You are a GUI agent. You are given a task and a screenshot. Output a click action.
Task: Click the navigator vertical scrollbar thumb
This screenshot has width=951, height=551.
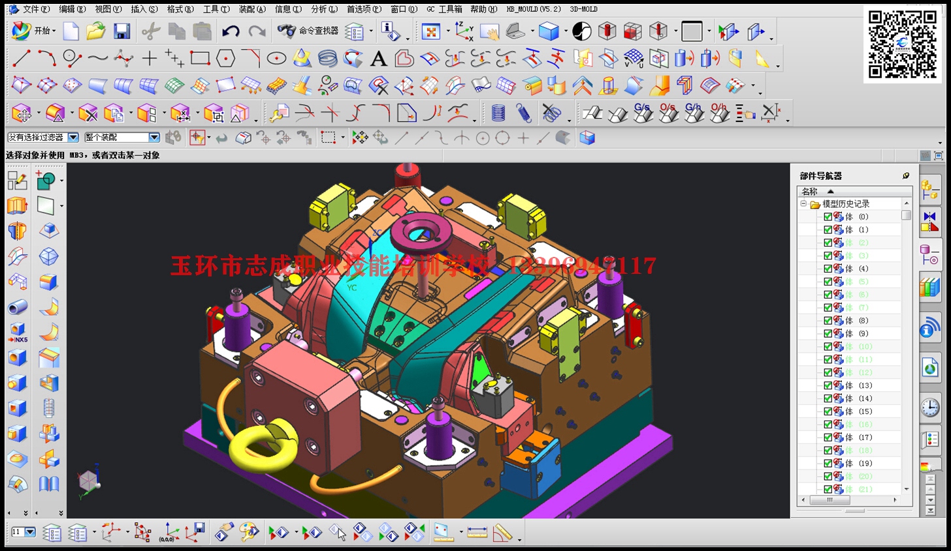pos(906,215)
